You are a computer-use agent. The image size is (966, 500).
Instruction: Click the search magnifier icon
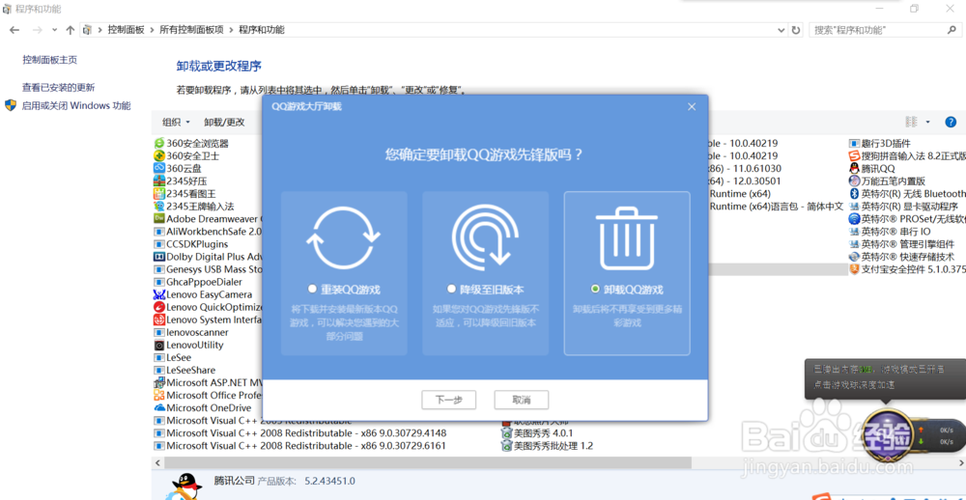[x=952, y=30]
